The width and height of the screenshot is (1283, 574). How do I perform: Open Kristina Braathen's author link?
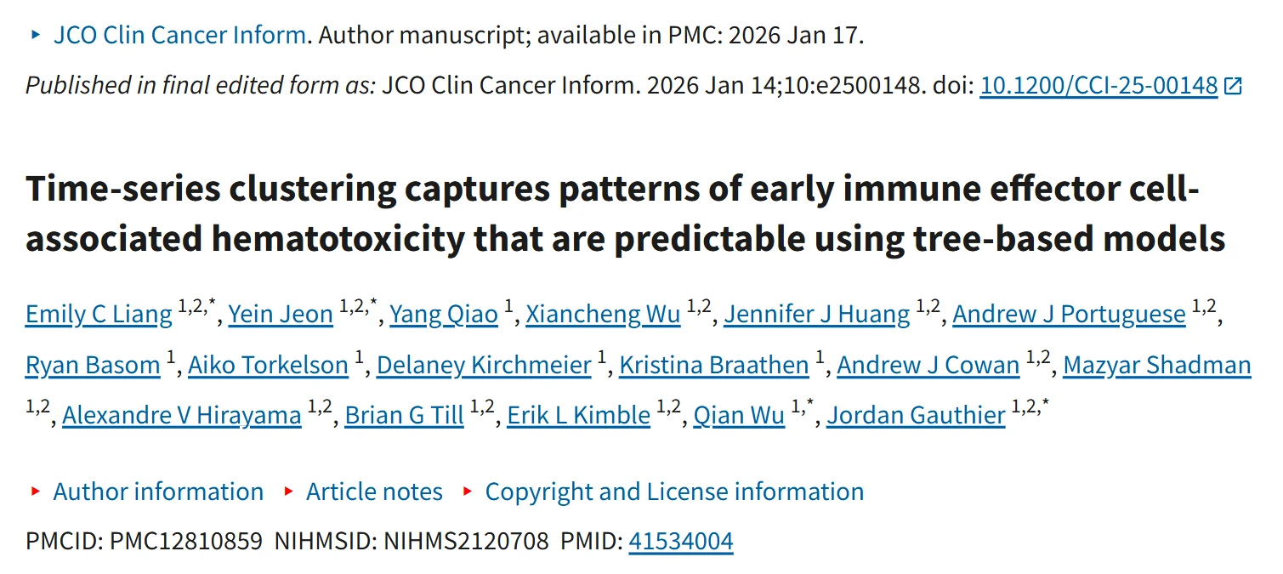coord(713,365)
